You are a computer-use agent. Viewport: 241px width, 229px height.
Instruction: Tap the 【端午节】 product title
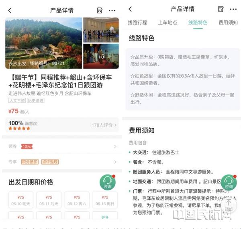point(61,81)
